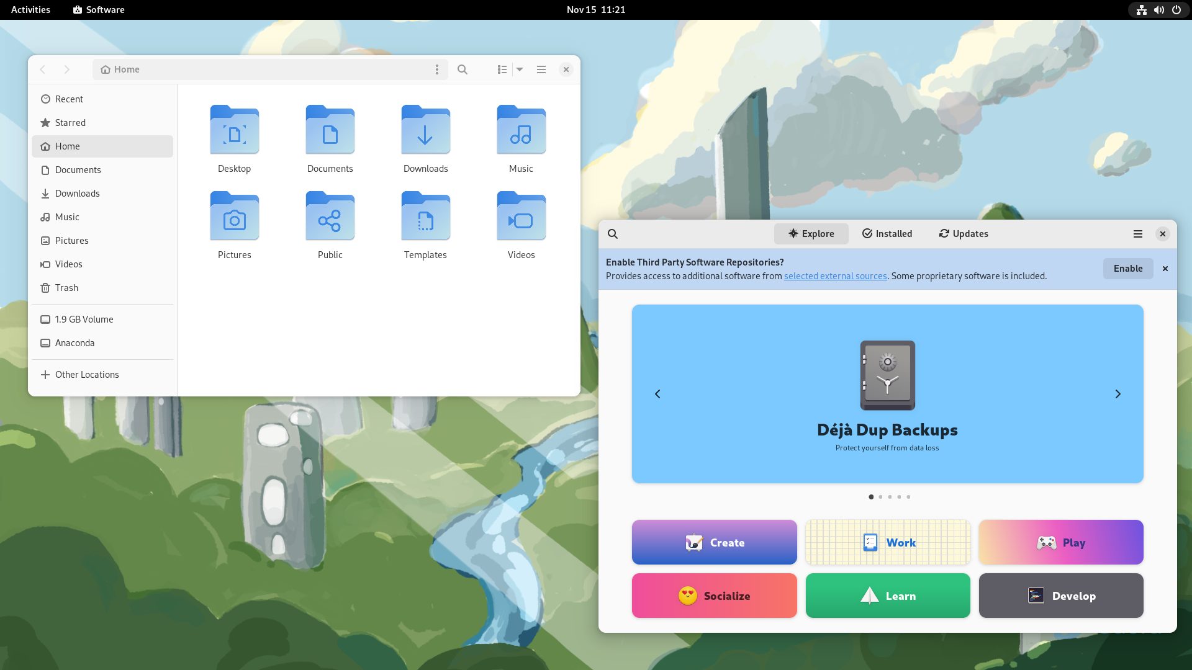Viewport: 1192px width, 670px height.
Task: Open the clock and calendar menu
Action: (x=596, y=10)
